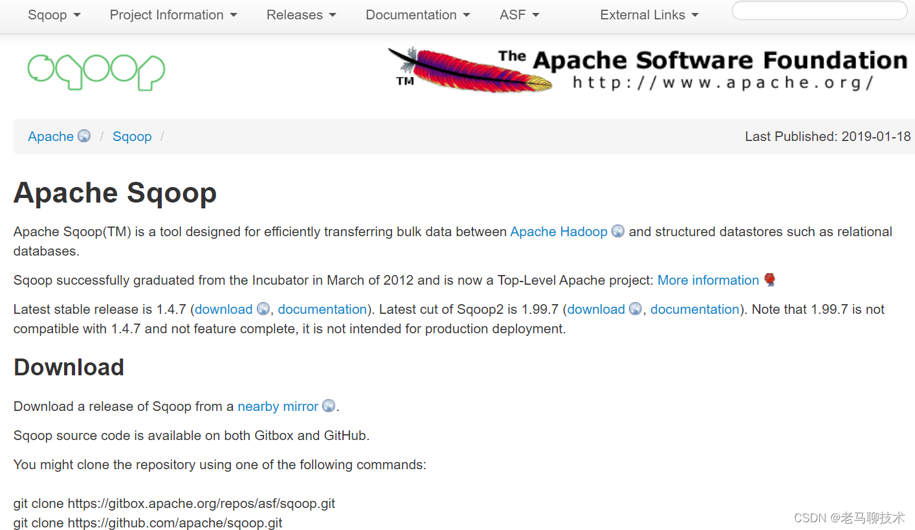The width and height of the screenshot is (915, 530).
Task: Open the ASF dropdown menu
Action: (520, 15)
